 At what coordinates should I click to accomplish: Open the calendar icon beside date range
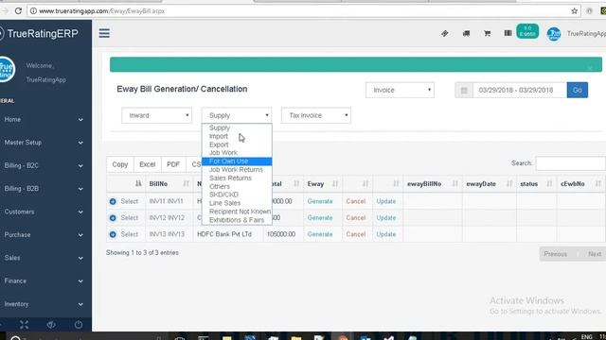tap(464, 91)
